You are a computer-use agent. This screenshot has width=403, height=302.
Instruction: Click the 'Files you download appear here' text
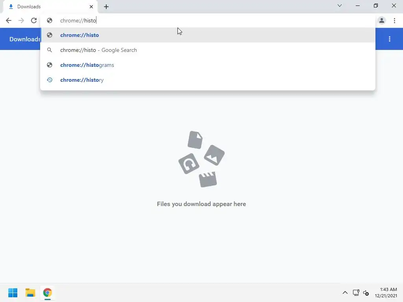pos(201,204)
